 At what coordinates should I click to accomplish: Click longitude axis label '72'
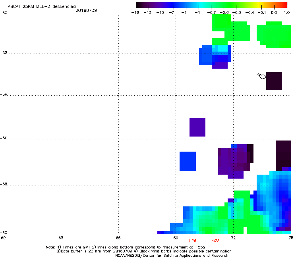pyautogui.click(x=233, y=238)
